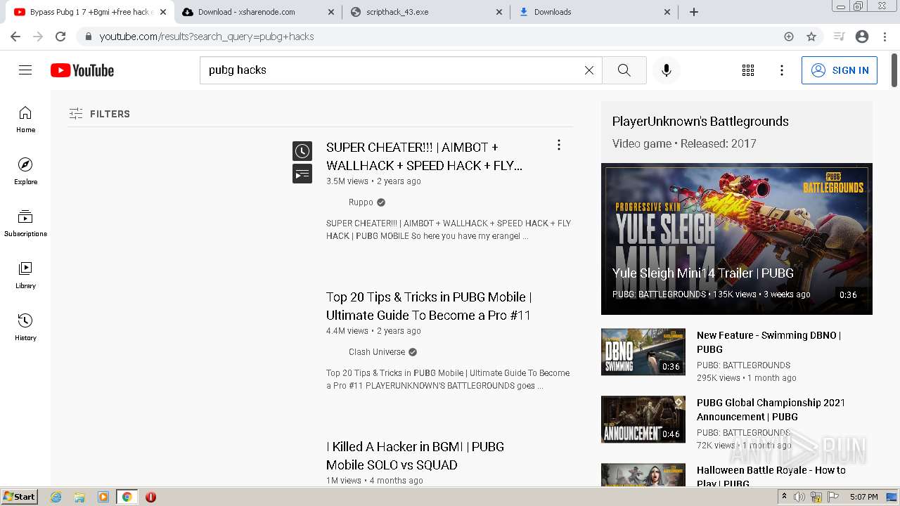900x506 pixels.
Task: Open the YouTube apps grid
Action: (748, 70)
